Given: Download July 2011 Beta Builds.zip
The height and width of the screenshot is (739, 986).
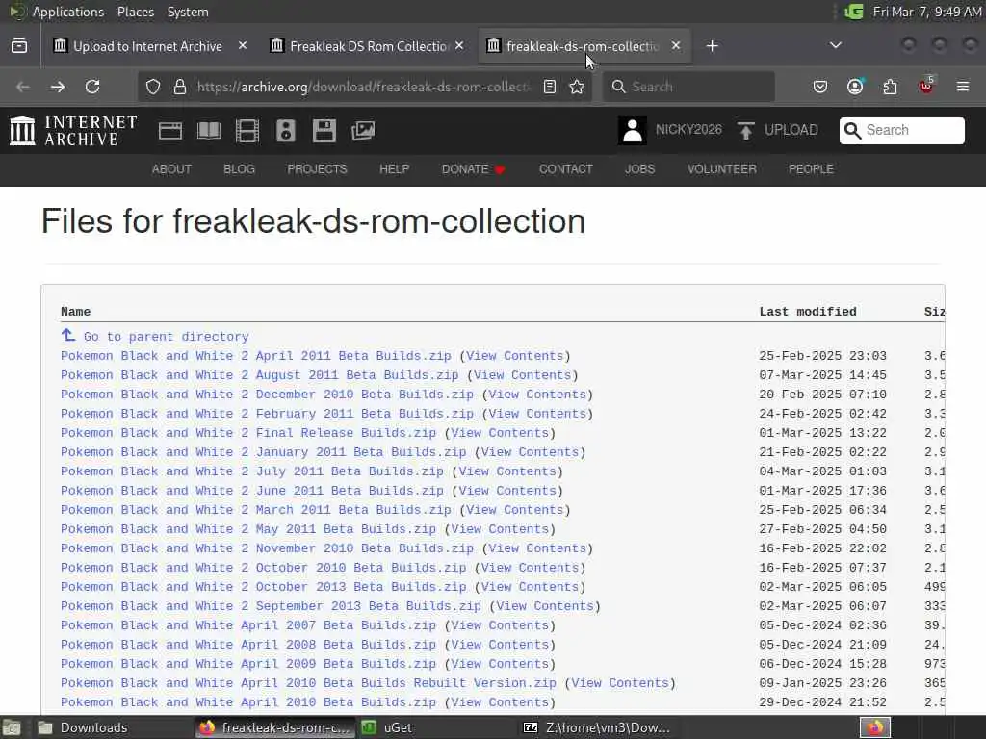Looking at the screenshot, I should pyautogui.click(x=252, y=471).
